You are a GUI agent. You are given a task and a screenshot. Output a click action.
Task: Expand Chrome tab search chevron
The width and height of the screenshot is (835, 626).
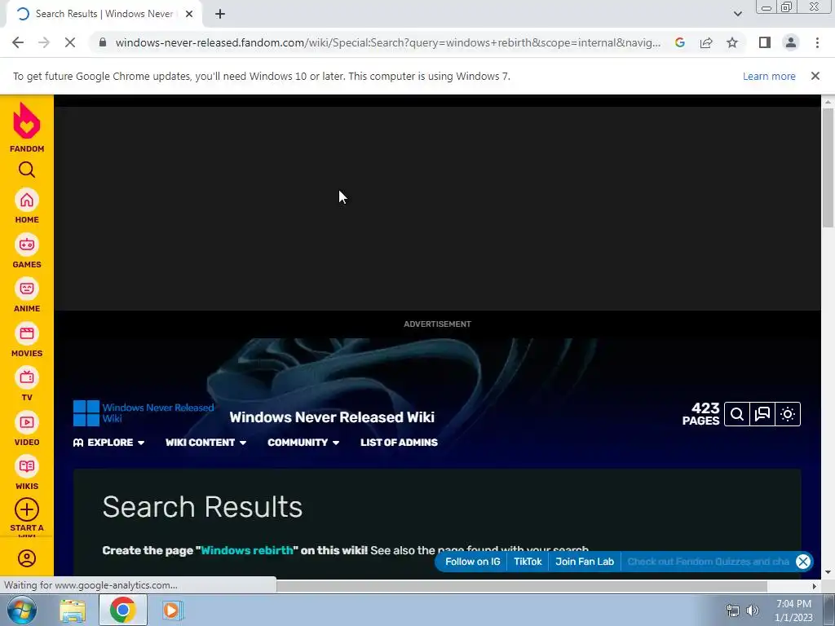737,14
